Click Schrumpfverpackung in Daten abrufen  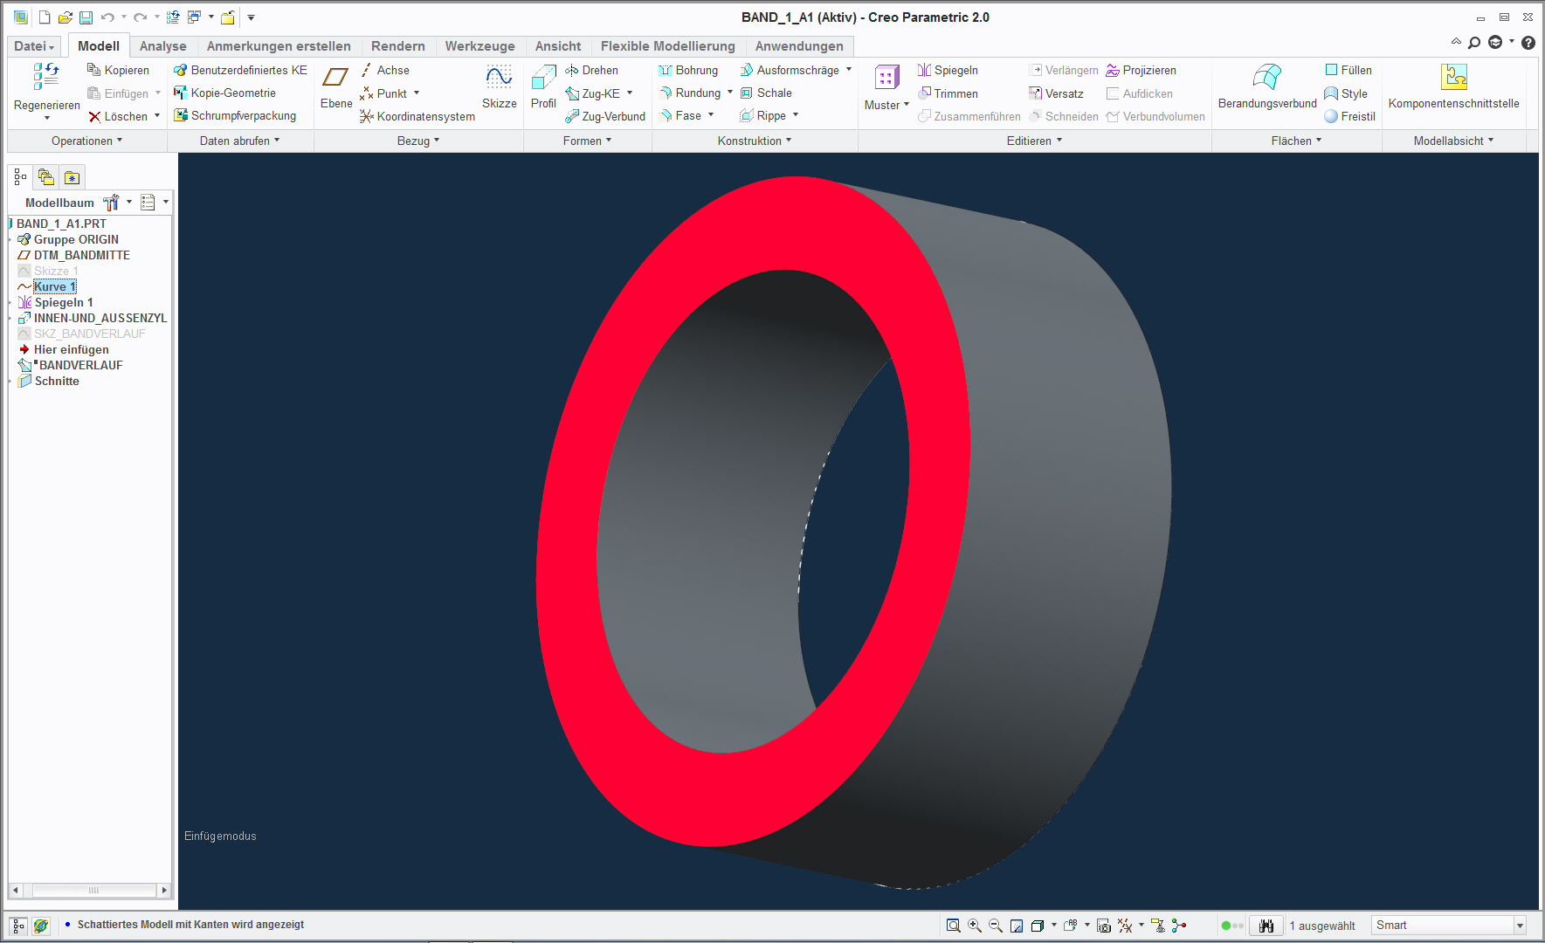point(235,115)
